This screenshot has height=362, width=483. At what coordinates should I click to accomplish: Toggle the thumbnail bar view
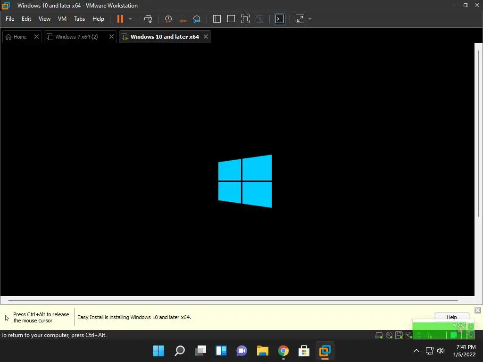(x=231, y=19)
